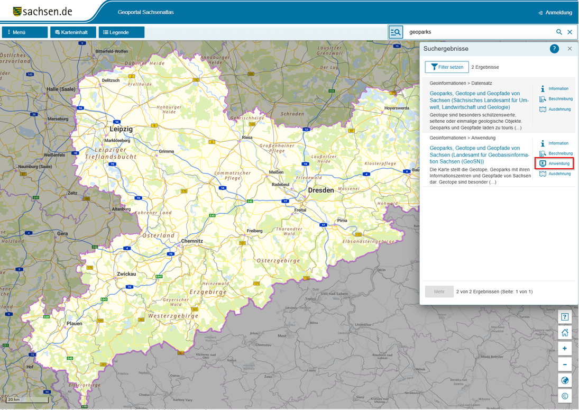This screenshot has width=579, height=410.
Task: Zoom in on the map
Action: (565, 348)
